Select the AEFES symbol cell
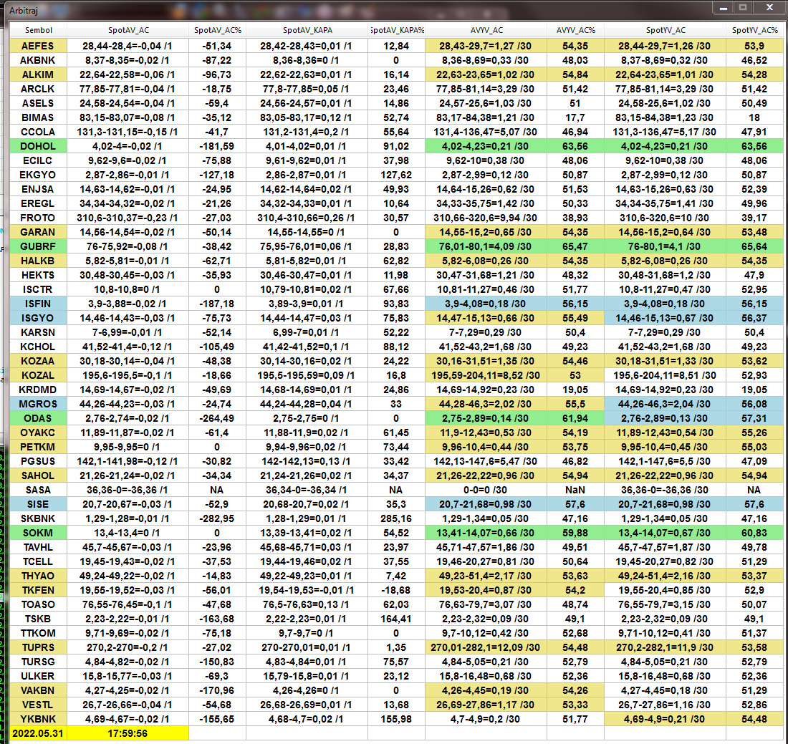The image size is (788, 744). pyautogui.click(x=38, y=46)
